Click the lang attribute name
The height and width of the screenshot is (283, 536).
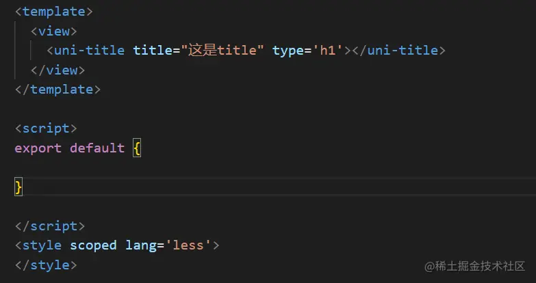pos(141,247)
